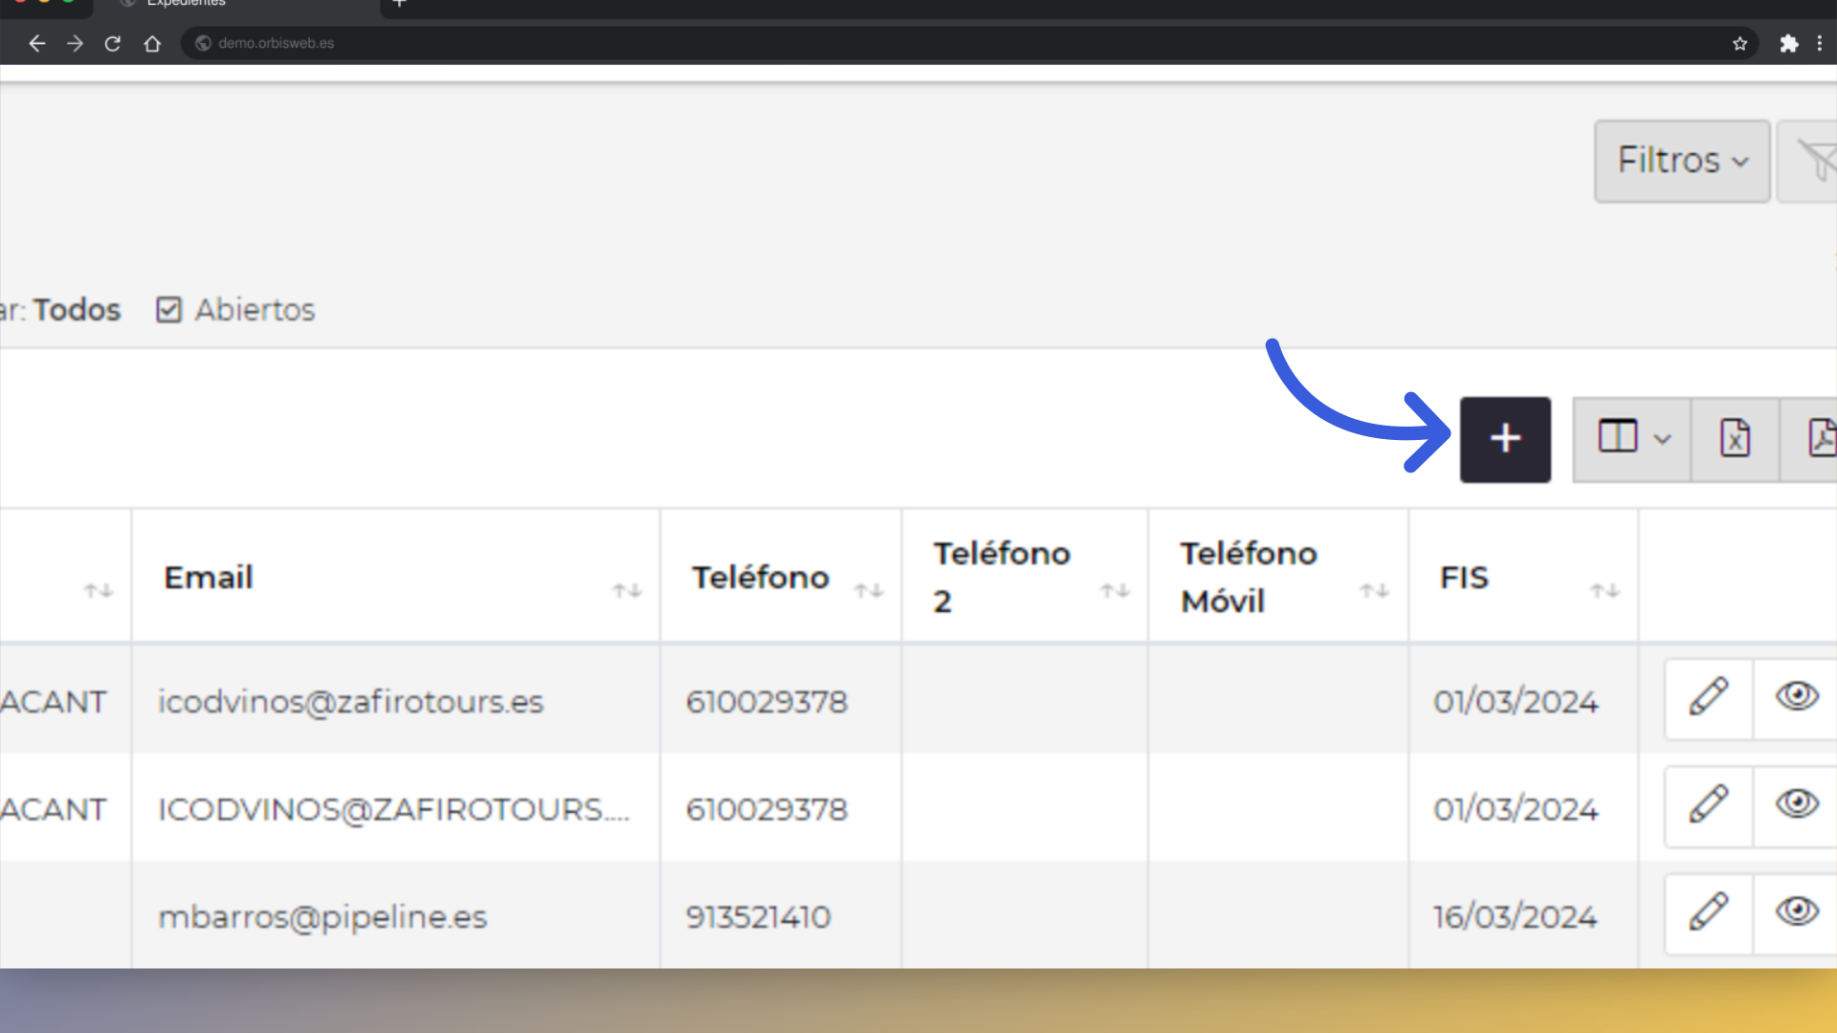Screen dimensions: 1837x1033
Task: Edit the mbarros@pipeline.es row with pencil icon
Action: [1709, 913]
